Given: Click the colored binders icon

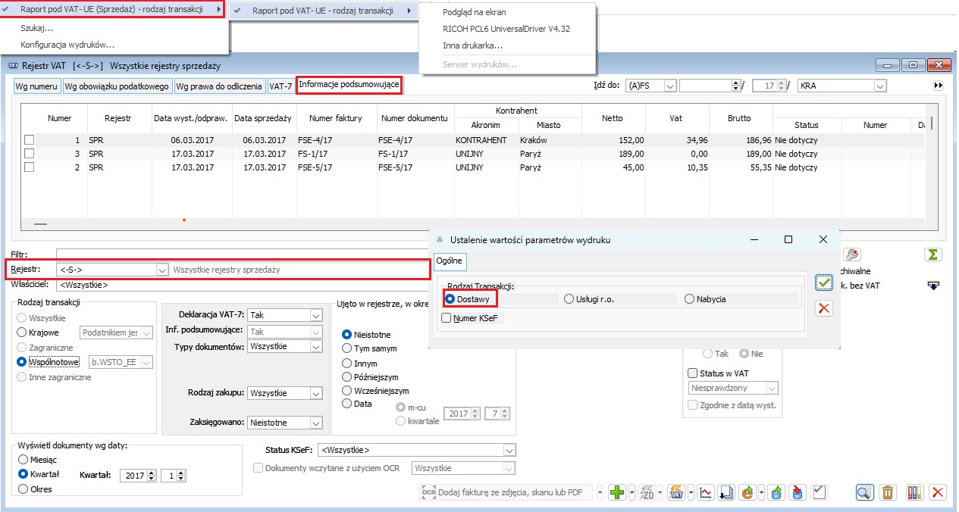Looking at the screenshot, I should pos(915,492).
